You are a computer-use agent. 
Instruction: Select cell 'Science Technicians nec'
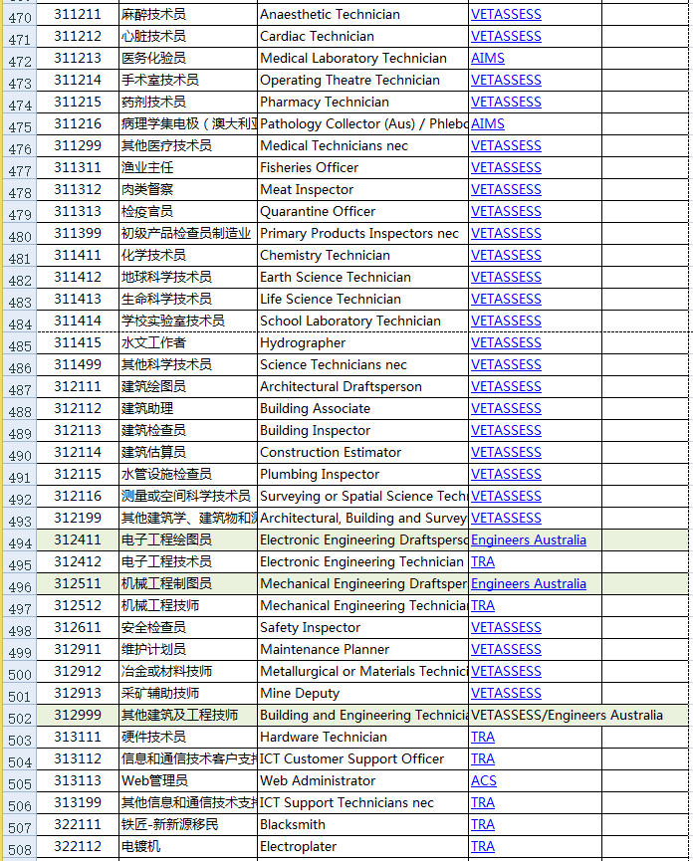point(362,365)
